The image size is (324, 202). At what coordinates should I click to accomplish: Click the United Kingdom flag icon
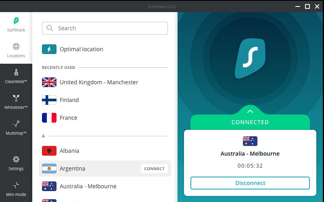tap(49, 82)
